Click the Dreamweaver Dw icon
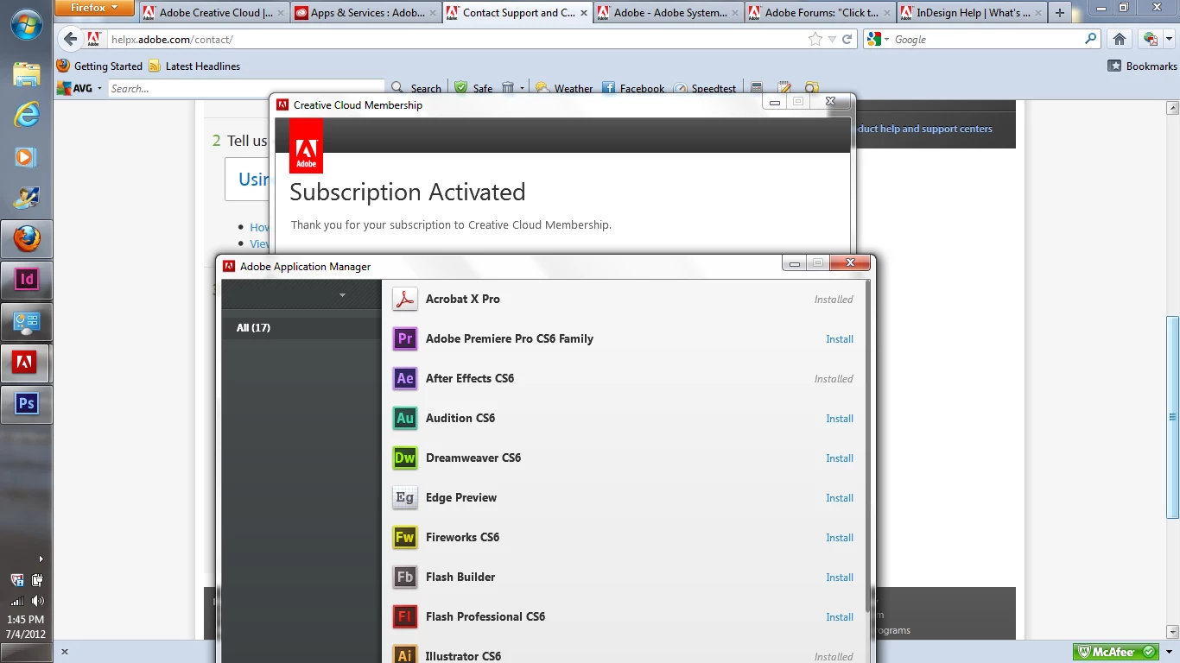The height and width of the screenshot is (663, 1180). click(405, 458)
